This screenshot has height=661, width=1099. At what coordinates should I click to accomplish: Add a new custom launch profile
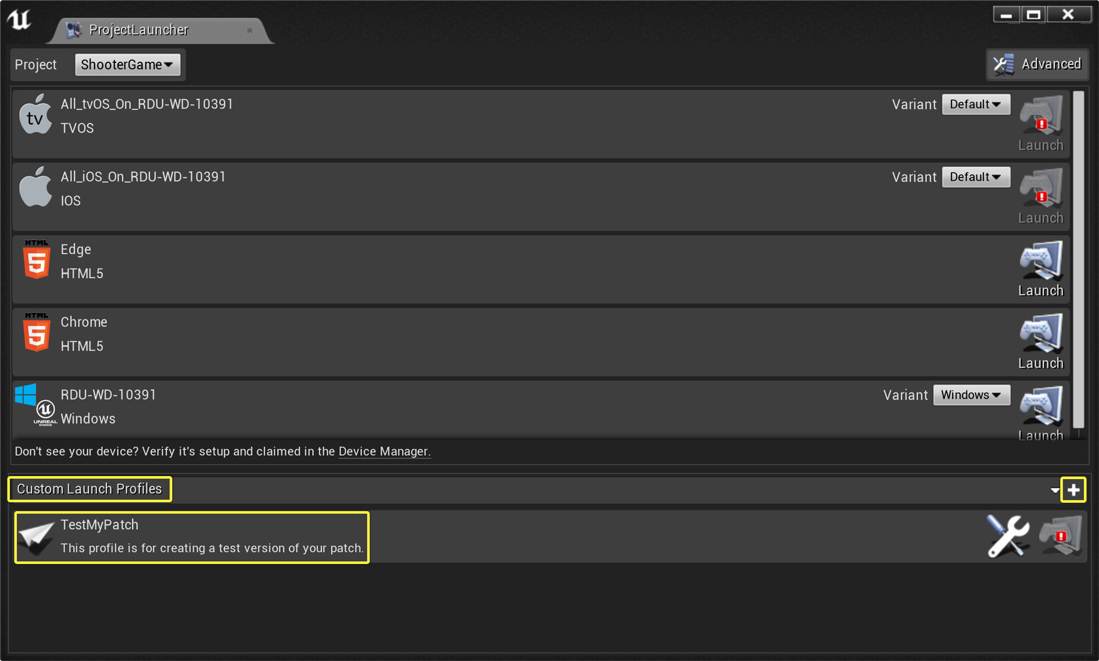coord(1073,490)
